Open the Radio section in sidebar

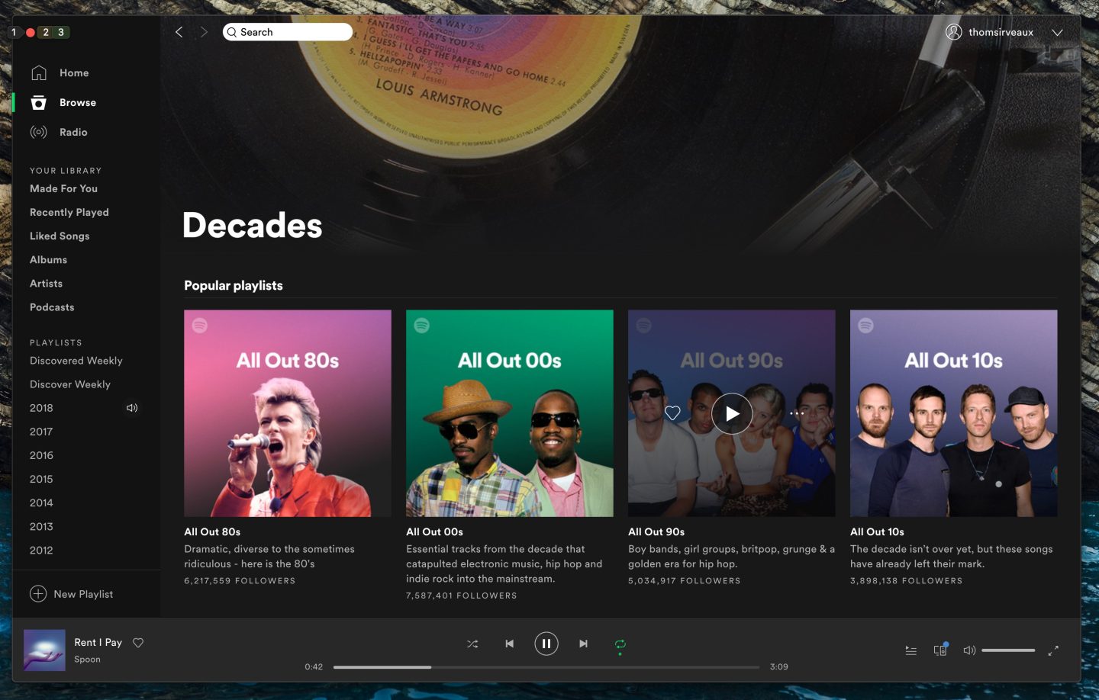73,132
